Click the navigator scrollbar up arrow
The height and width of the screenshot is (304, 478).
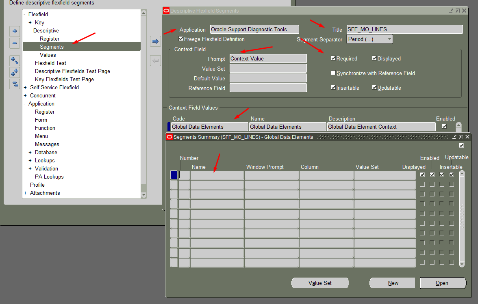click(143, 13)
